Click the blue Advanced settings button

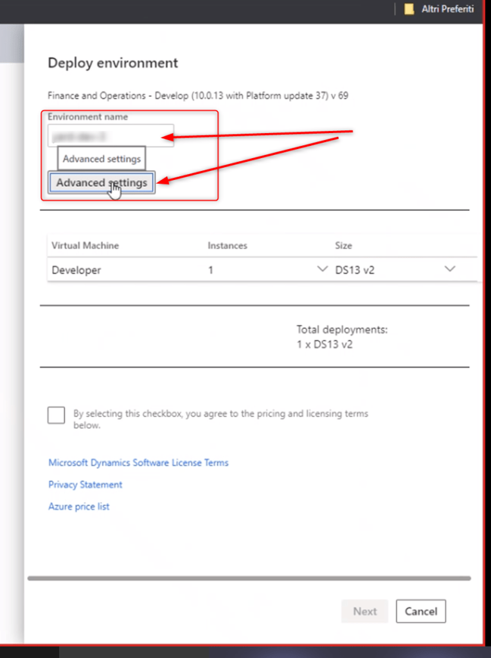click(102, 183)
